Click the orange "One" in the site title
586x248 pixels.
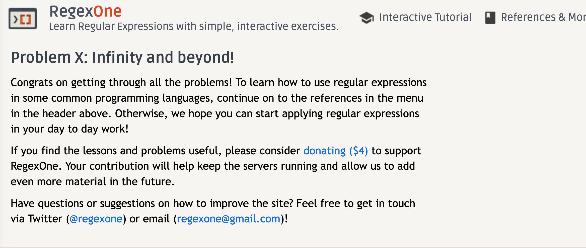pyautogui.click(x=107, y=12)
